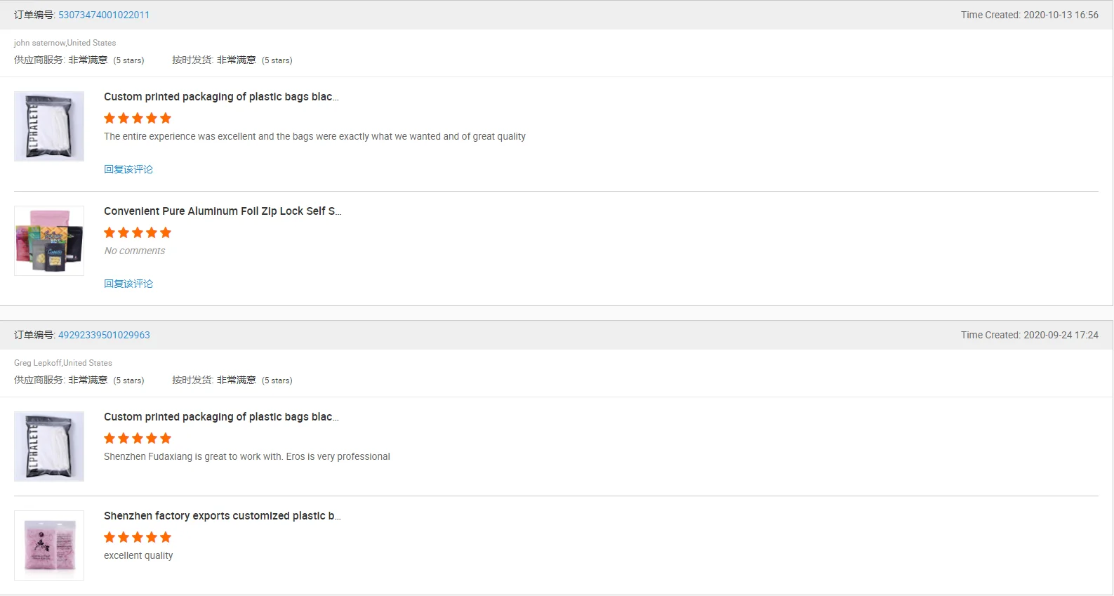The width and height of the screenshot is (1114, 596).
Task: Click reply link under the No comments review
Action: point(128,284)
